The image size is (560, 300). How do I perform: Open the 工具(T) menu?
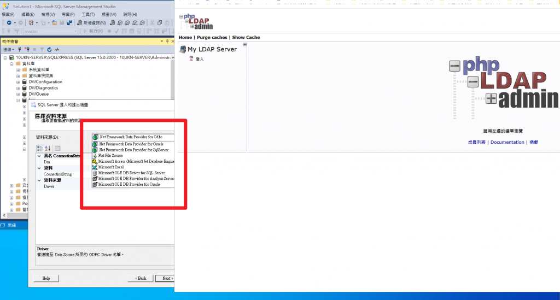pos(88,15)
